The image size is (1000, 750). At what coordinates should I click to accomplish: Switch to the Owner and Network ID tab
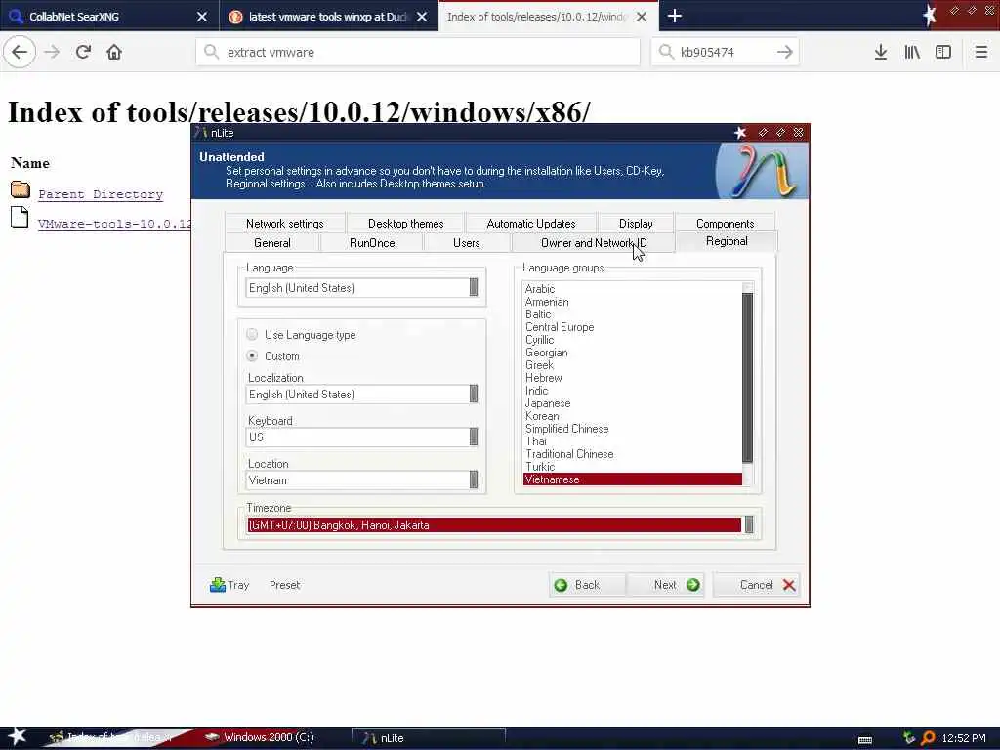tap(593, 243)
